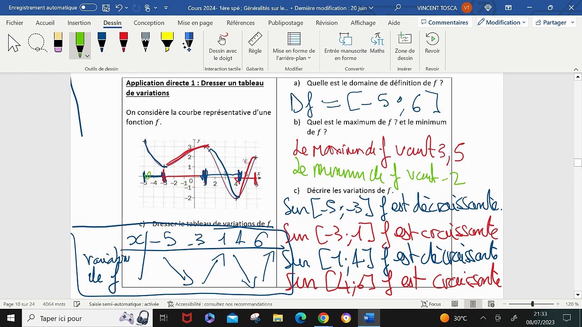Pick the Eraser tool
Viewport: 582px width, 327px height.
point(58,42)
